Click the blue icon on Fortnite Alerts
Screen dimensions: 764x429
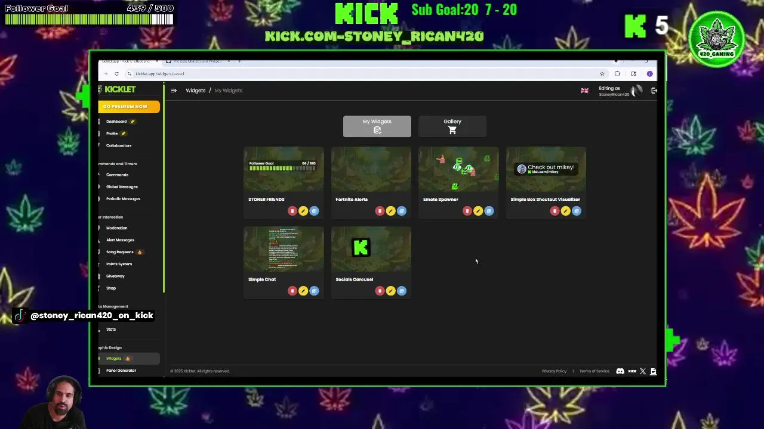402,211
